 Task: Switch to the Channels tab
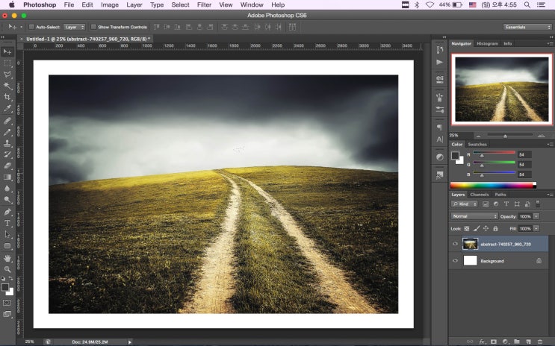click(x=479, y=195)
